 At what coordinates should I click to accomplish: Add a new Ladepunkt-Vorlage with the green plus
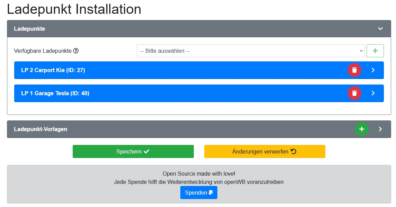click(x=361, y=129)
